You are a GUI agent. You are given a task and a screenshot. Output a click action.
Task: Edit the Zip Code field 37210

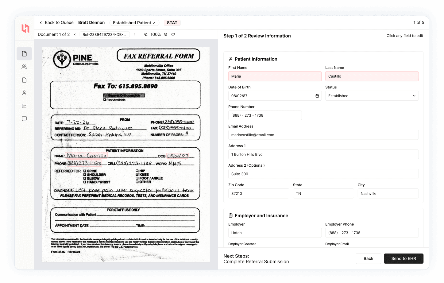[259, 193]
